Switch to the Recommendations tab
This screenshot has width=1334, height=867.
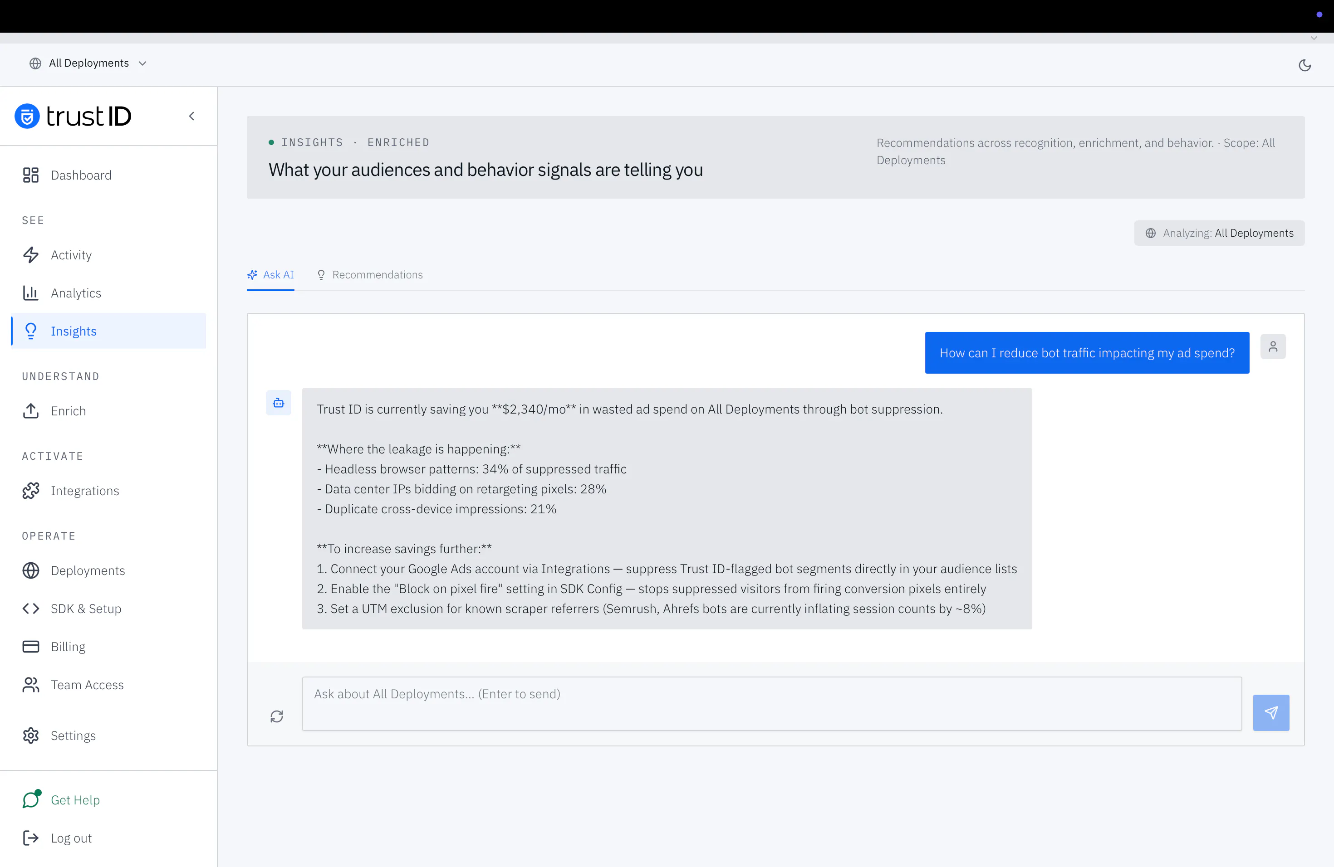(370, 275)
